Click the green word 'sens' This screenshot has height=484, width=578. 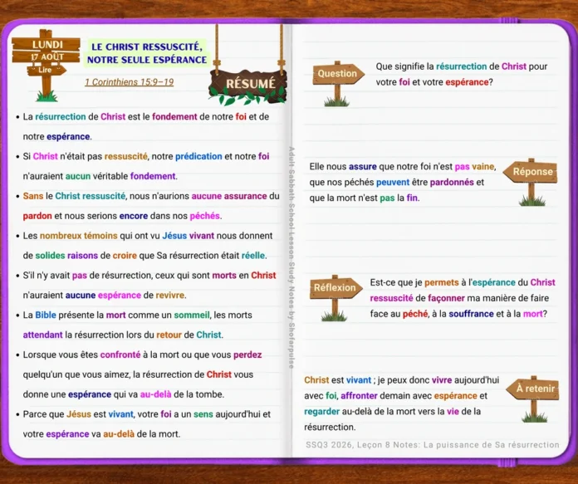tap(203, 414)
